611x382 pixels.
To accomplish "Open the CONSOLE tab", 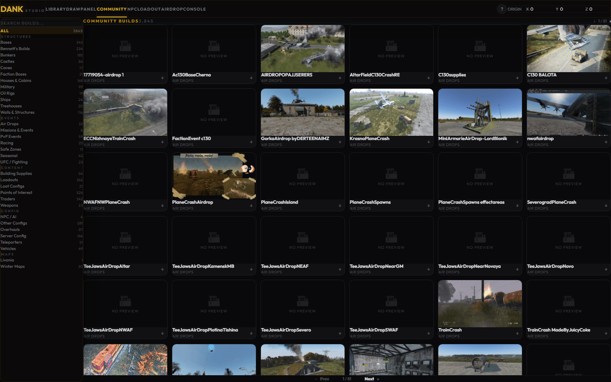I will (195, 9).
